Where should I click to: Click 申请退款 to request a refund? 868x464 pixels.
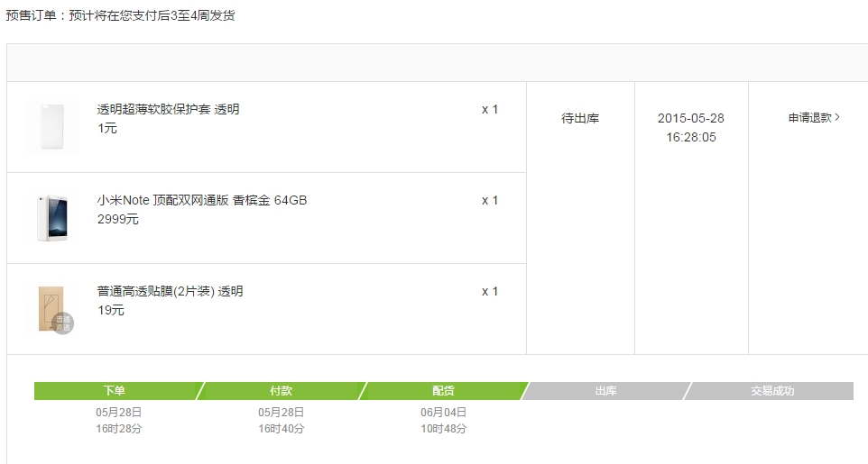pos(814,118)
